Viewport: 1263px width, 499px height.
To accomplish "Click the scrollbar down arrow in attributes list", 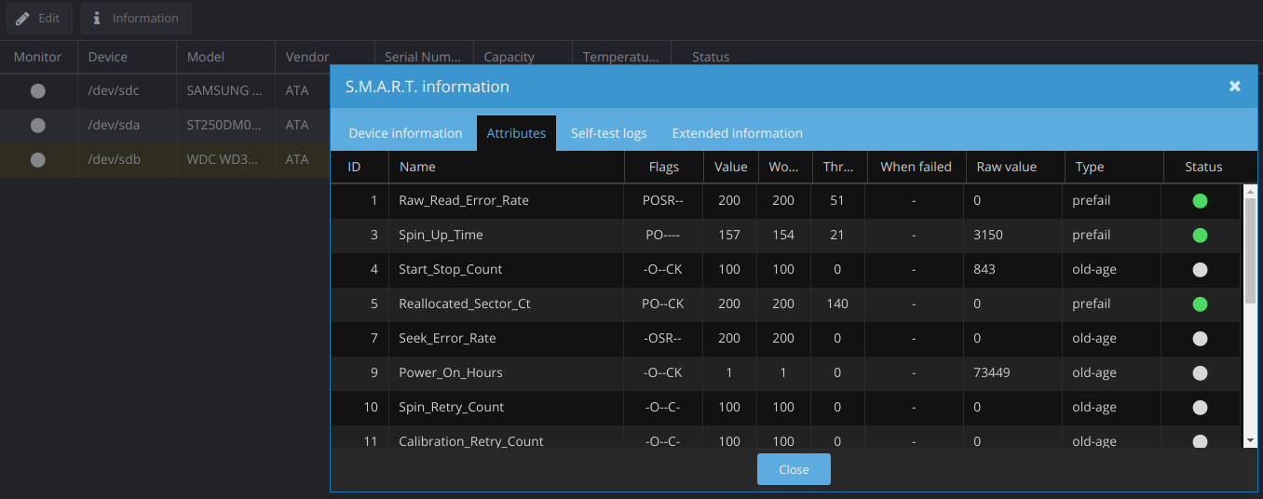I will tap(1250, 440).
